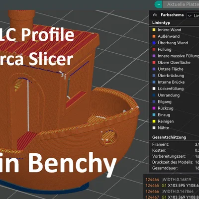Select G-code line 124465 G1 X103.595

tap(172, 186)
